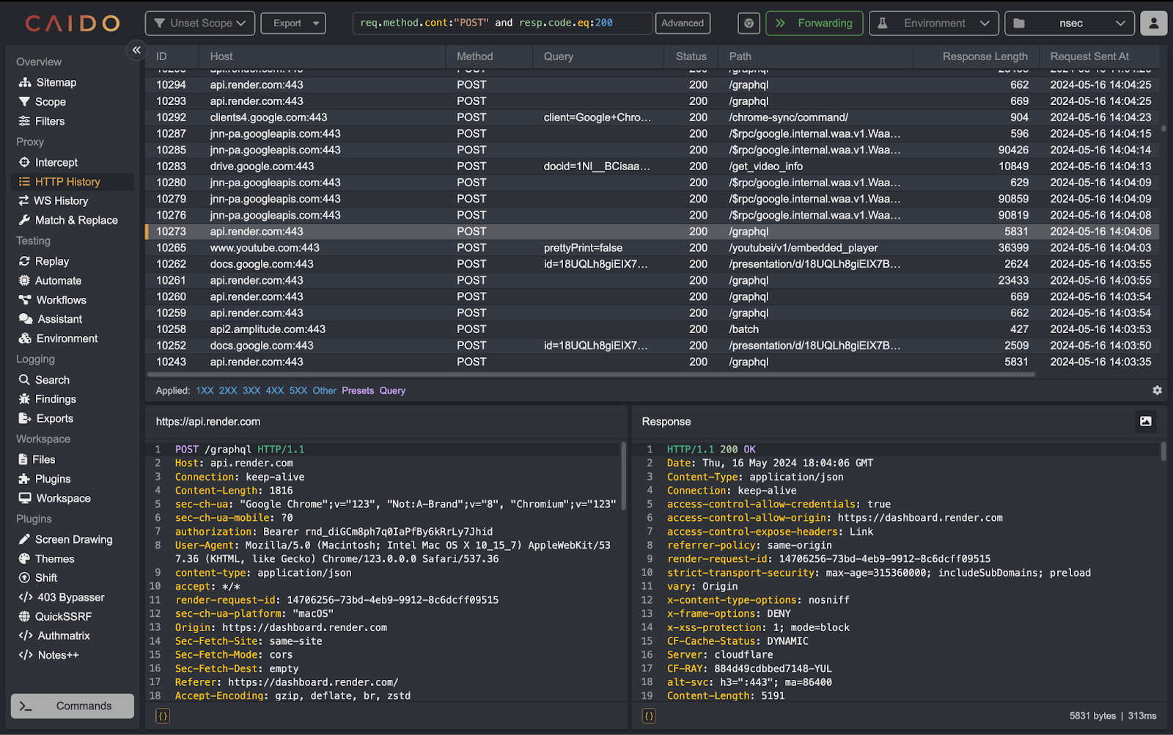Select request row 10265 www.youtube.com
The width and height of the screenshot is (1173, 735).
point(653,248)
